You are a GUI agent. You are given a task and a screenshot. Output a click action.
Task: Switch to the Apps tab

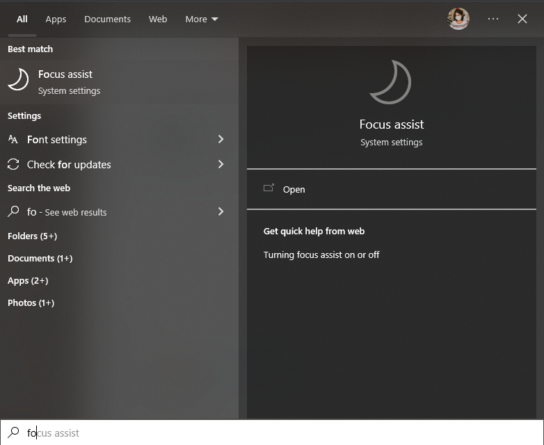click(56, 19)
